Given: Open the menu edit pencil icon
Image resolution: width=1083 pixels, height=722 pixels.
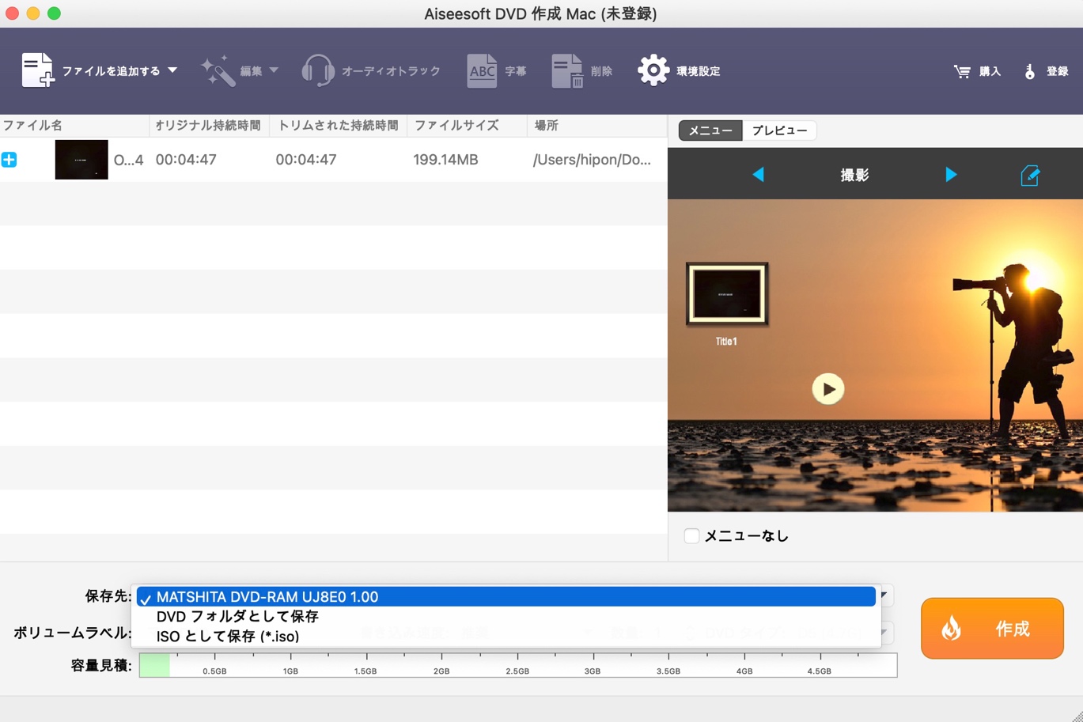Looking at the screenshot, I should click(1030, 176).
